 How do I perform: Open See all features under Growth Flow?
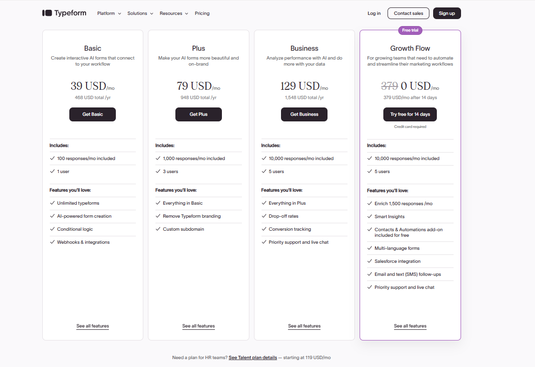click(410, 326)
